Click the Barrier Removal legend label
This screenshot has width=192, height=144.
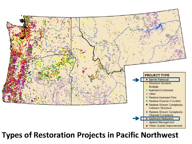click(x=159, y=79)
